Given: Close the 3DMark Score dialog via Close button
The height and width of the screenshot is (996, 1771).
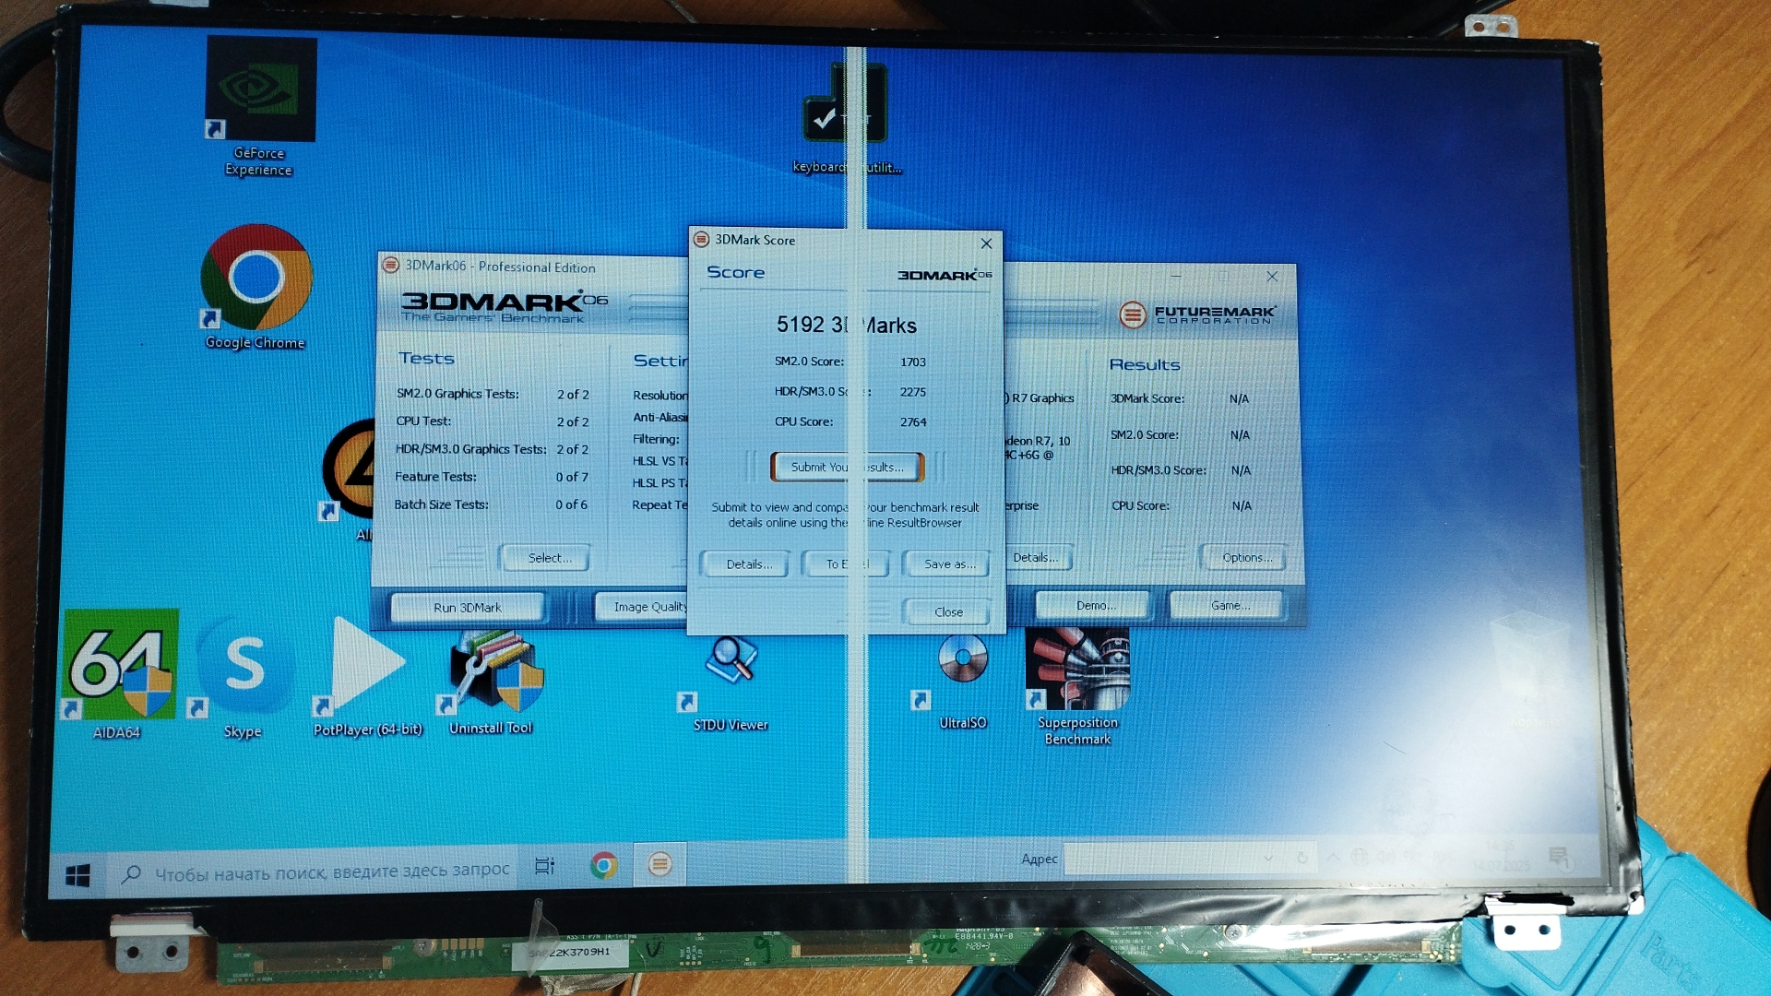Looking at the screenshot, I should (947, 612).
